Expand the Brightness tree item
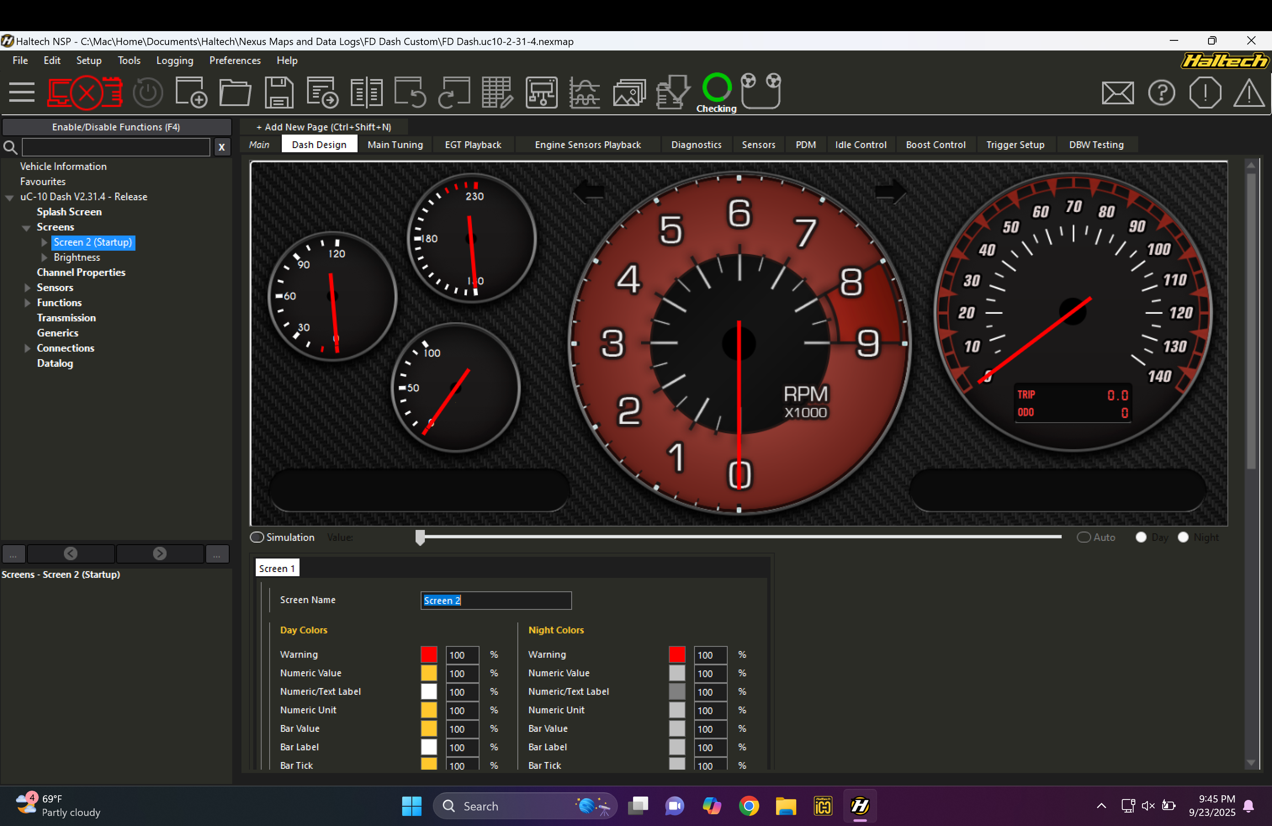This screenshot has width=1272, height=826. (44, 257)
